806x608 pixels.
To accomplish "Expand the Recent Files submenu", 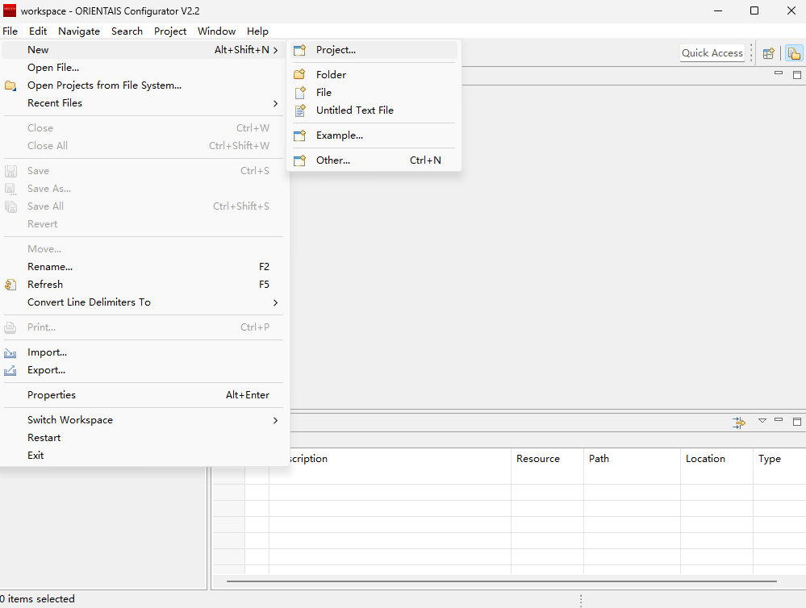I will pyautogui.click(x=55, y=103).
